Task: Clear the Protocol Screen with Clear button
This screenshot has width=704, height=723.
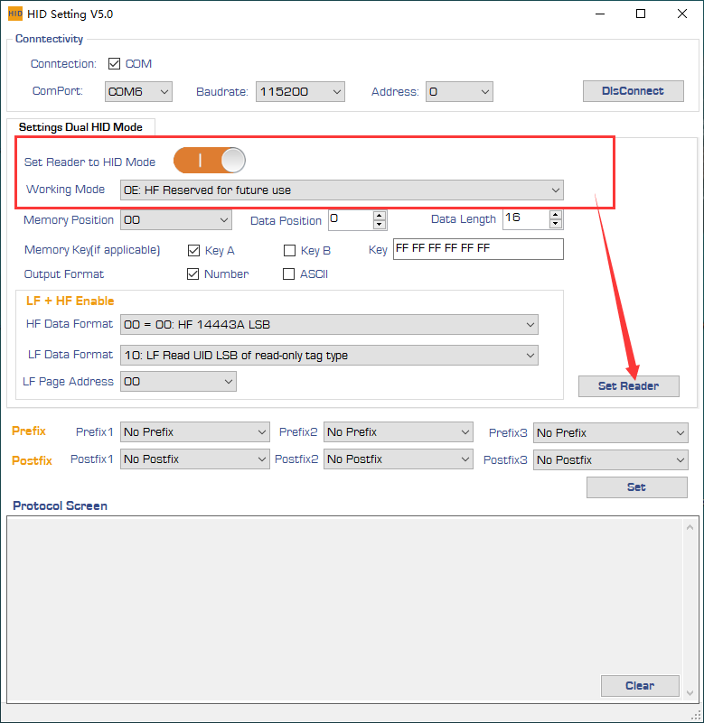Action: pyautogui.click(x=640, y=686)
